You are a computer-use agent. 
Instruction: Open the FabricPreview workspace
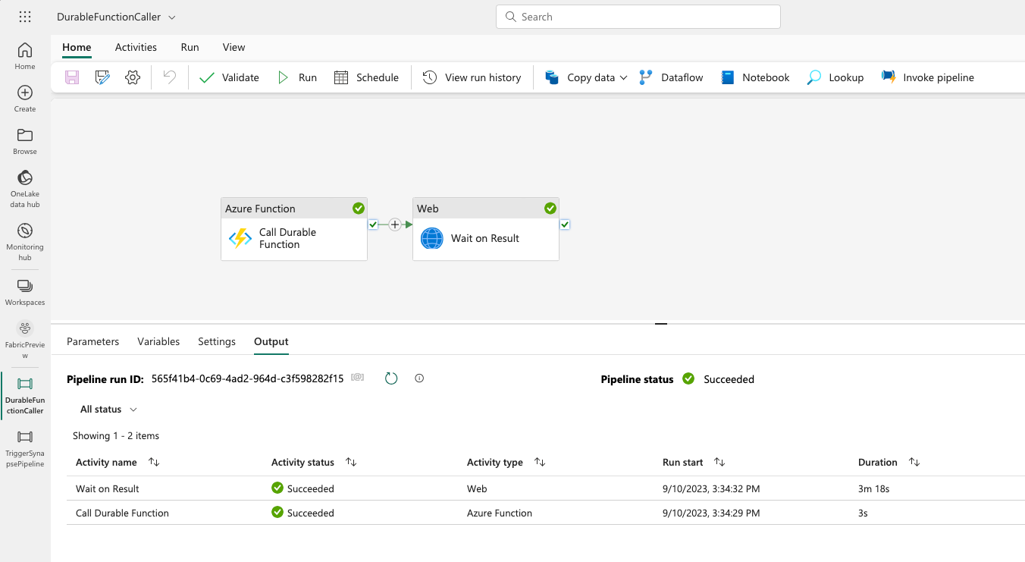25,340
